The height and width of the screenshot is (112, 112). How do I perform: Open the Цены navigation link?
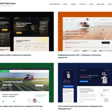[73, 4]
